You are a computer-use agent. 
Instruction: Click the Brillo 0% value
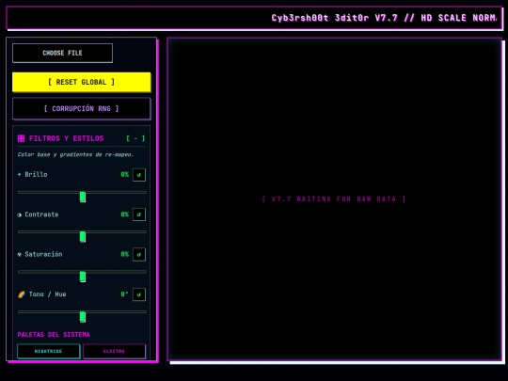125,174
